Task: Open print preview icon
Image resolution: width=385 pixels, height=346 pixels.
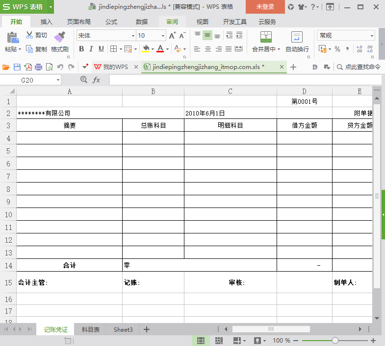Action: point(50,67)
